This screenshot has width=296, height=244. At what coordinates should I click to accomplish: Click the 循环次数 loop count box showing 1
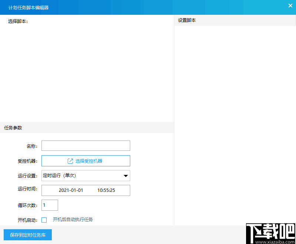49,205
